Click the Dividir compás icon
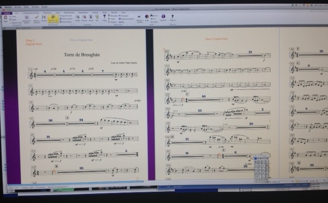 (x=91, y=18)
